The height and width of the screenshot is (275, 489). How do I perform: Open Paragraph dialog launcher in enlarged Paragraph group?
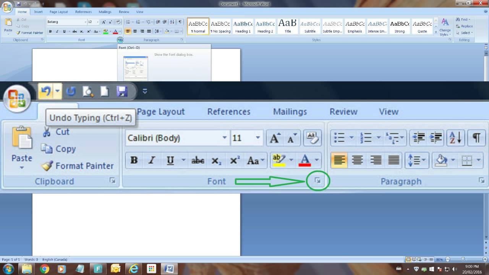(x=481, y=181)
